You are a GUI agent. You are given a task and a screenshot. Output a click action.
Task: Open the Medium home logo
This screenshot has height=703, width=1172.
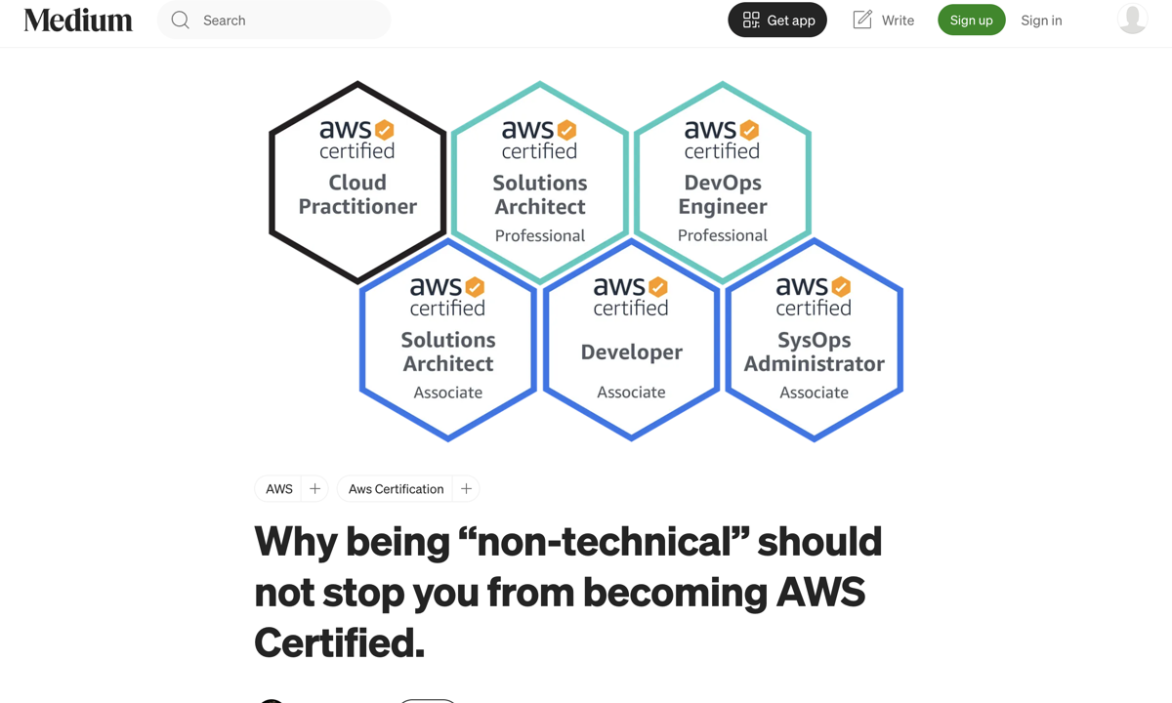78,20
